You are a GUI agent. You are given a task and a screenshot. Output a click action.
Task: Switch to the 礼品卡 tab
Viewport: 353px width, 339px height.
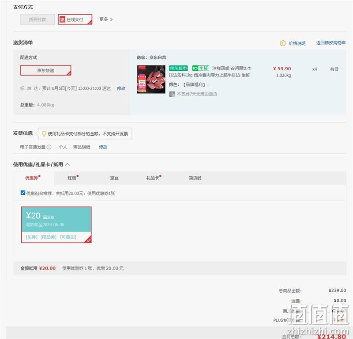(x=154, y=178)
